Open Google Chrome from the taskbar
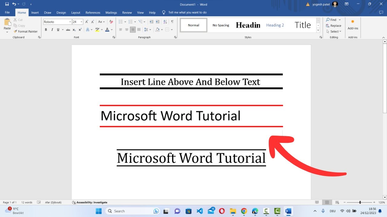The height and width of the screenshot is (217, 387). pos(244,211)
